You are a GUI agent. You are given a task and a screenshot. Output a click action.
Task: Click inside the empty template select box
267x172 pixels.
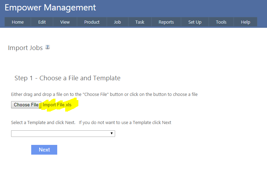pyautogui.click(x=59, y=133)
